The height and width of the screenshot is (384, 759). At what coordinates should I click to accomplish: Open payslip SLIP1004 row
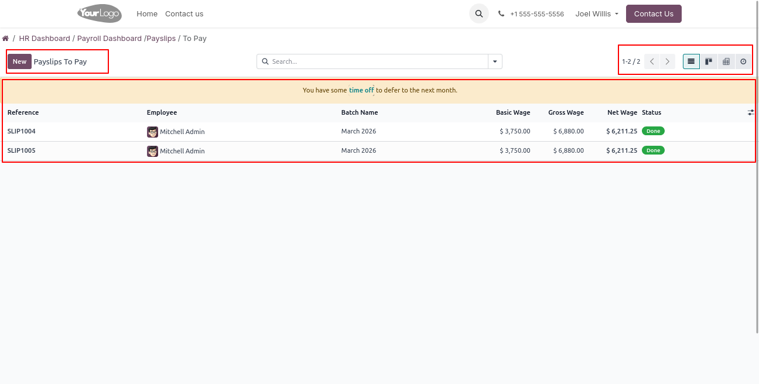pos(22,131)
